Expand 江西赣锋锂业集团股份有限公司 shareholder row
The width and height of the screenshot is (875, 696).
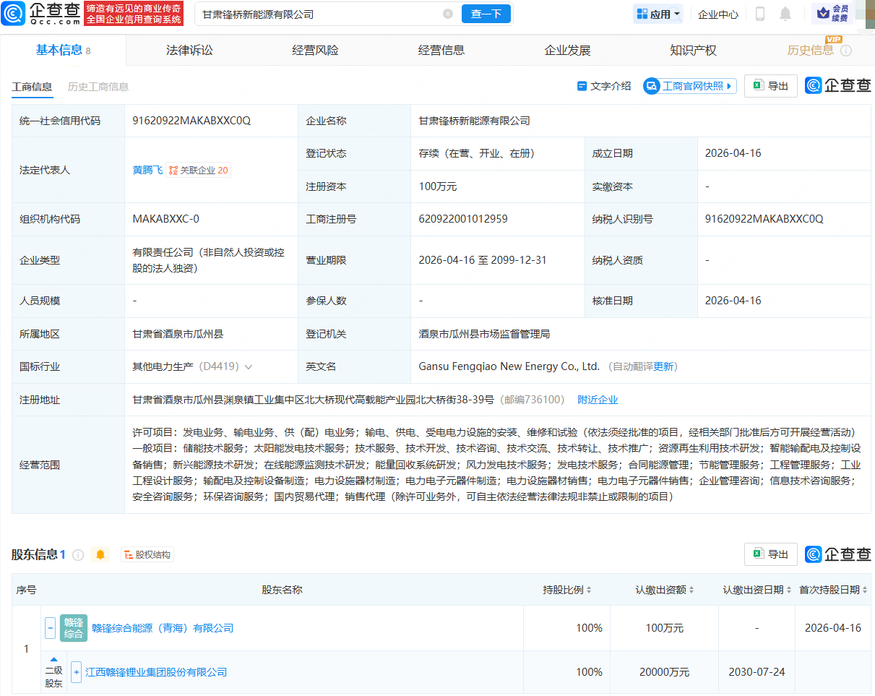click(77, 671)
